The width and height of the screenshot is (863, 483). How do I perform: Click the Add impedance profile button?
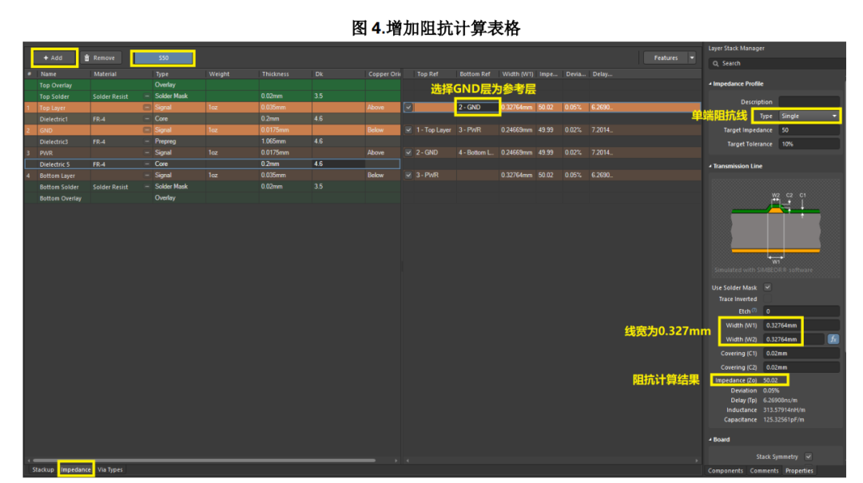54,57
